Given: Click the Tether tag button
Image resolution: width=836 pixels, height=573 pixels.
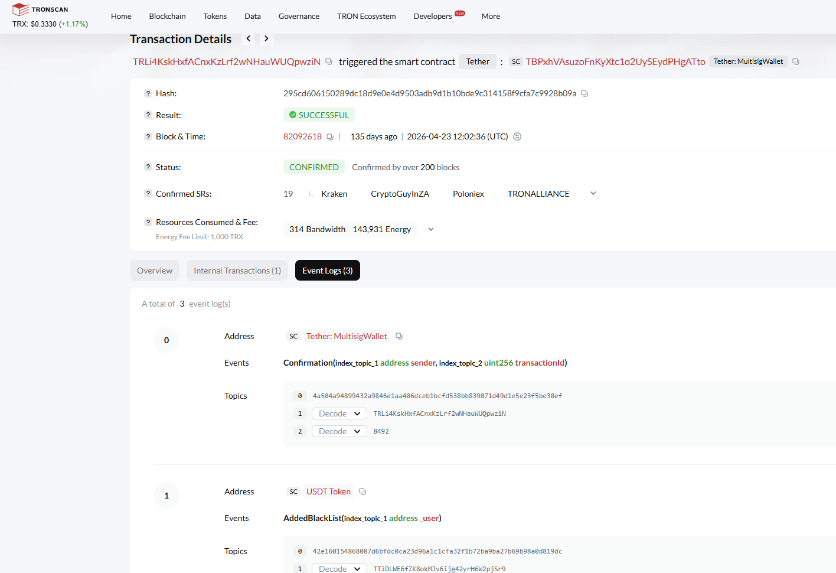Looking at the screenshot, I should [478, 61].
